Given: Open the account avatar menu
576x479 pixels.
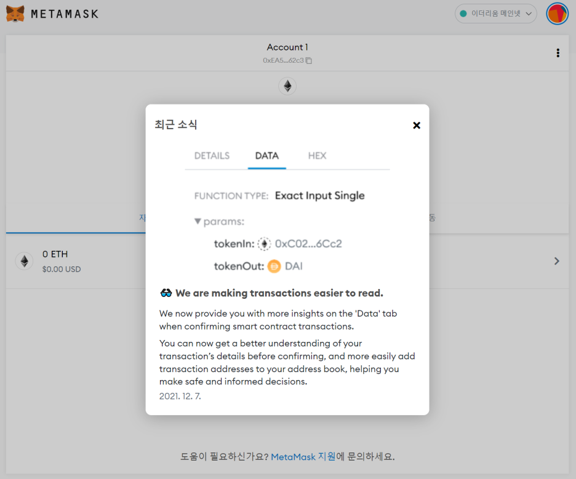Looking at the screenshot, I should pos(557,14).
